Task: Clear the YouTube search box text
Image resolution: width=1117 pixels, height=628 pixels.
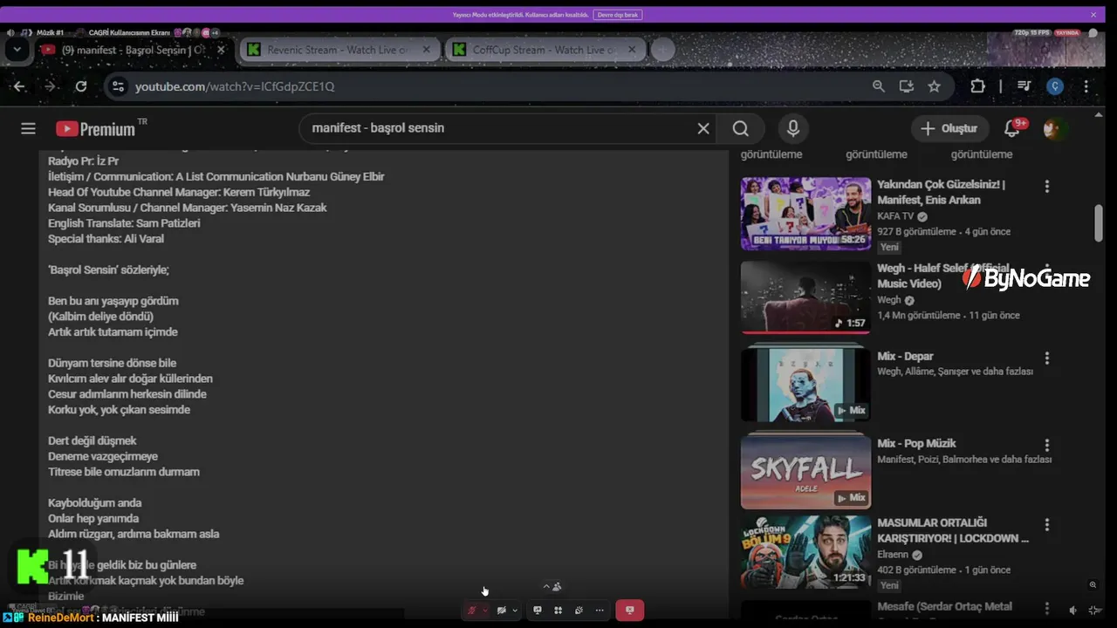Action: click(703, 128)
